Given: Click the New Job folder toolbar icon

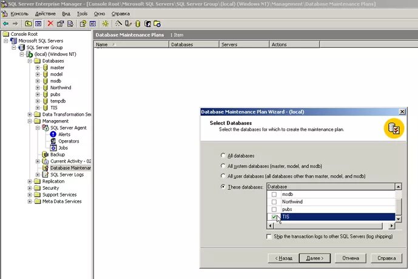Looking at the screenshot, I should point(157,24).
